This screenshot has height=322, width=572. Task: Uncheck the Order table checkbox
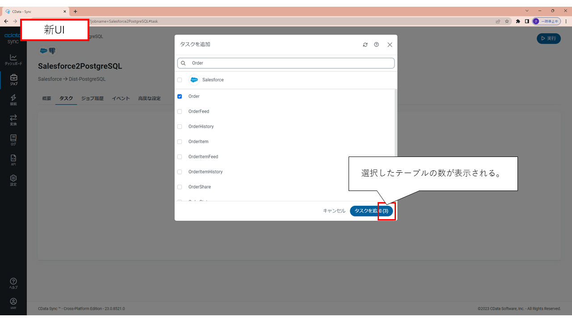click(x=180, y=96)
